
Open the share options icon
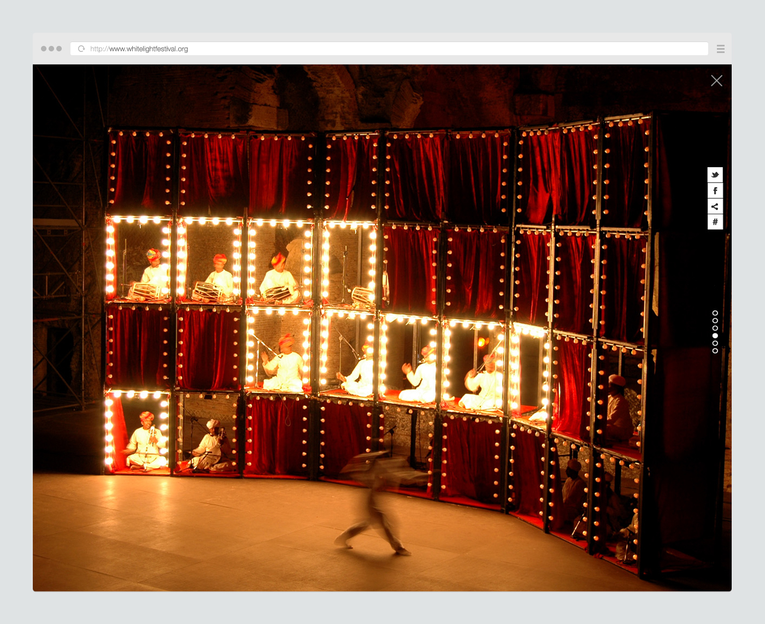click(715, 206)
